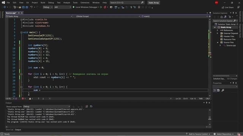The width and height of the screenshot is (243, 136).
Task: Collapse the main function fold on line 5
Action: coord(21,32)
